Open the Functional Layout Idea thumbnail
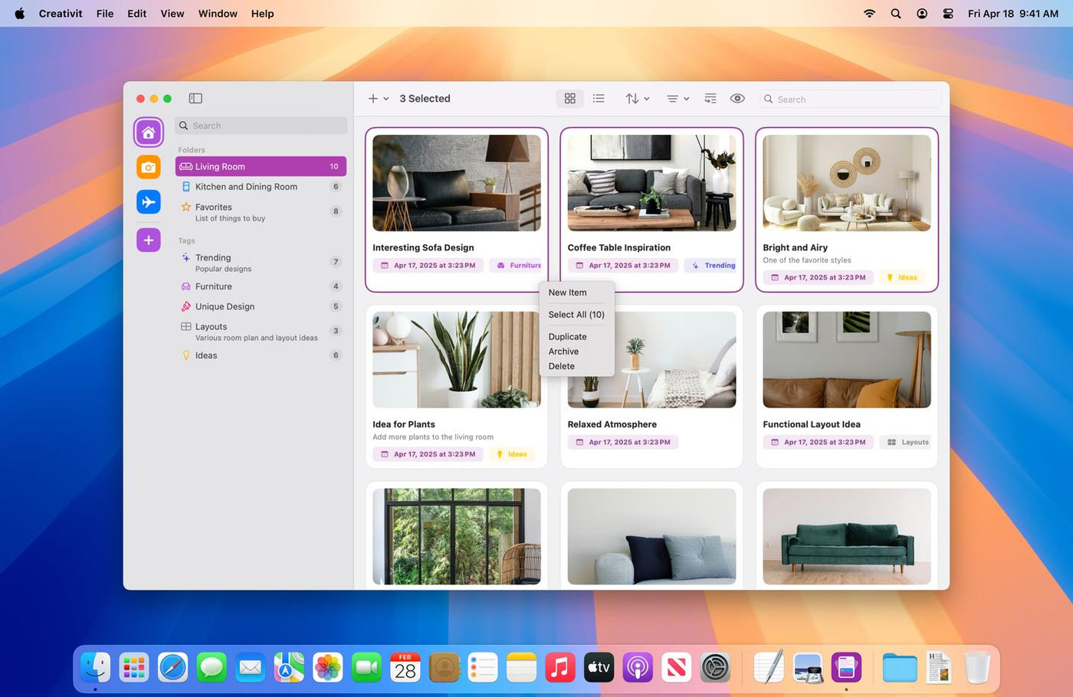Image resolution: width=1073 pixels, height=697 pixels. tap(847, 359)
